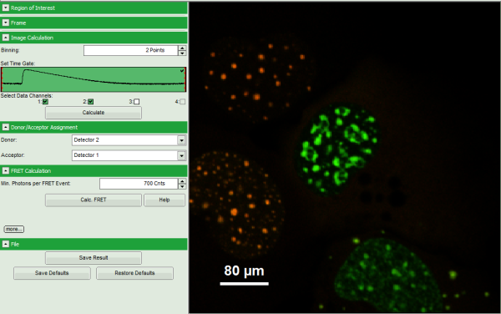
Task: Open the FRET Help button
Action: click(164, 200)
